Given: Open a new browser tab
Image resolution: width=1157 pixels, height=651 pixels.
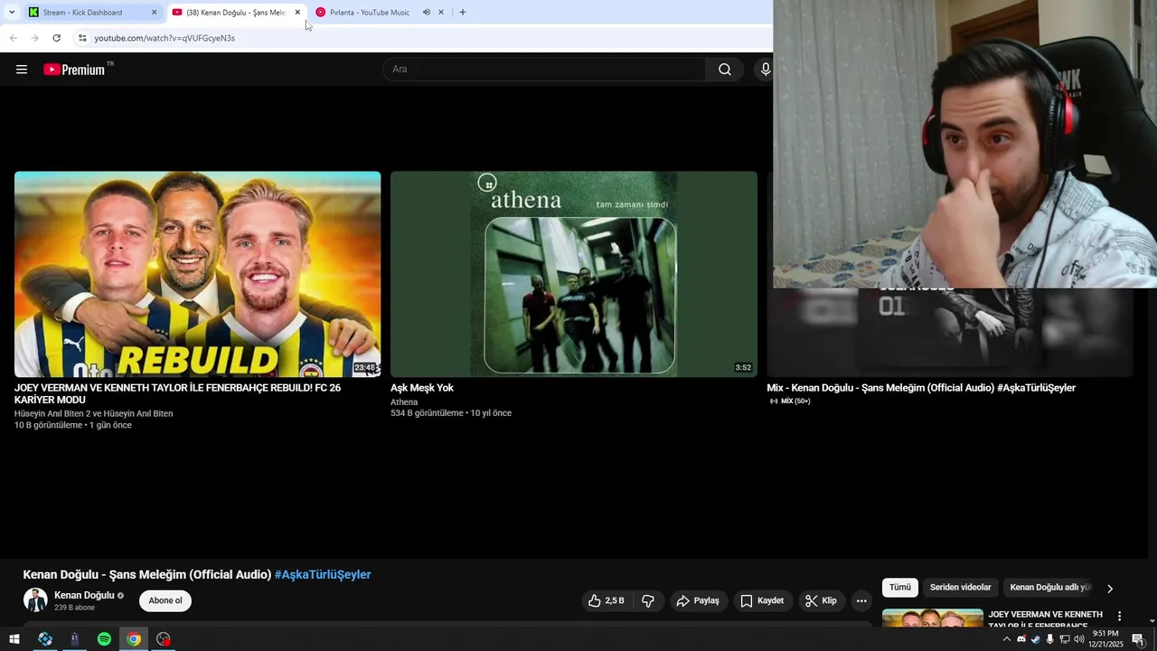Looking at the screenshot, I should pos(462,13).
